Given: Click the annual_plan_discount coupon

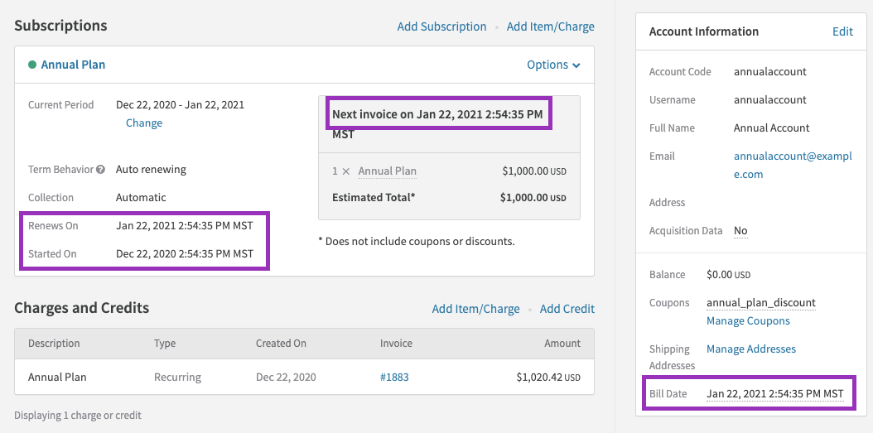Looking at the screenshot, I should point(760,303).
